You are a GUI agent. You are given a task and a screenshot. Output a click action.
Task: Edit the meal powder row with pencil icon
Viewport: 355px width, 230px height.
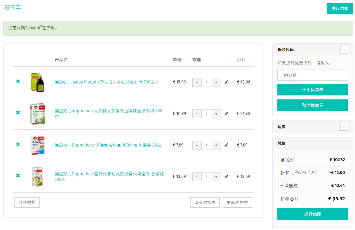(226, 176)
